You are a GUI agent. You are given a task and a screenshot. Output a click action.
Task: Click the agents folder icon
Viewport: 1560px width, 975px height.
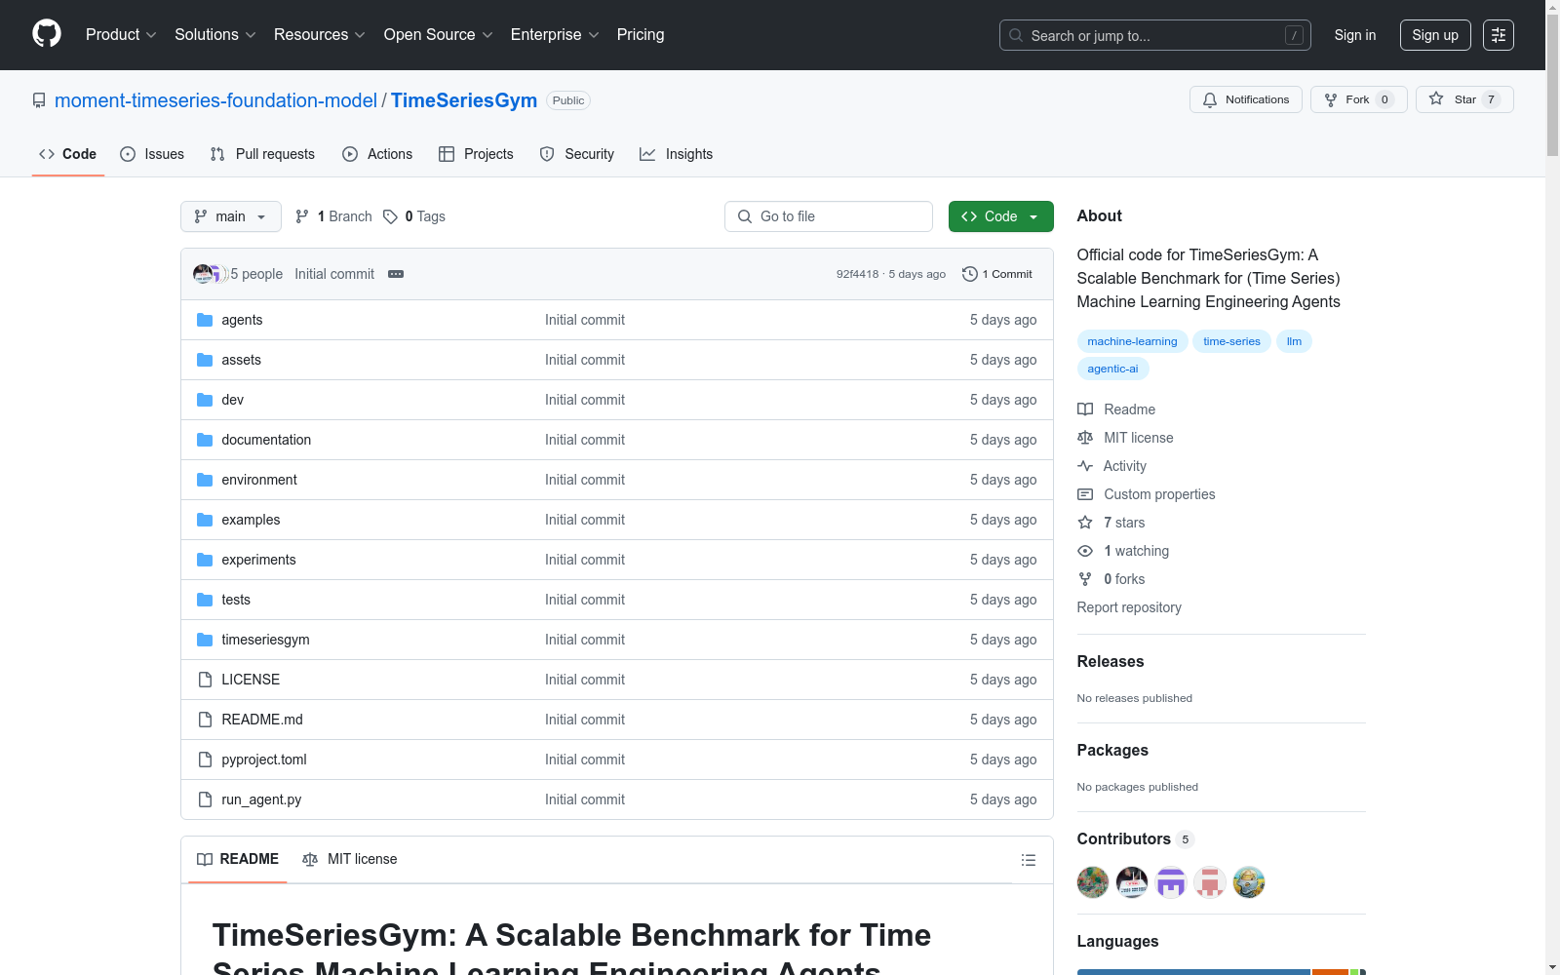(x=205, y=320)
